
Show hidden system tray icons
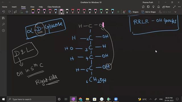(150, 99)
